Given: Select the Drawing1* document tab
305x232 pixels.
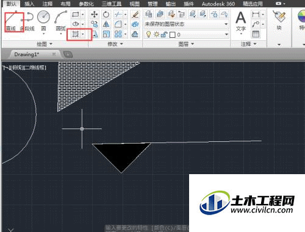Looking at the screenshot, I should 35,54.
